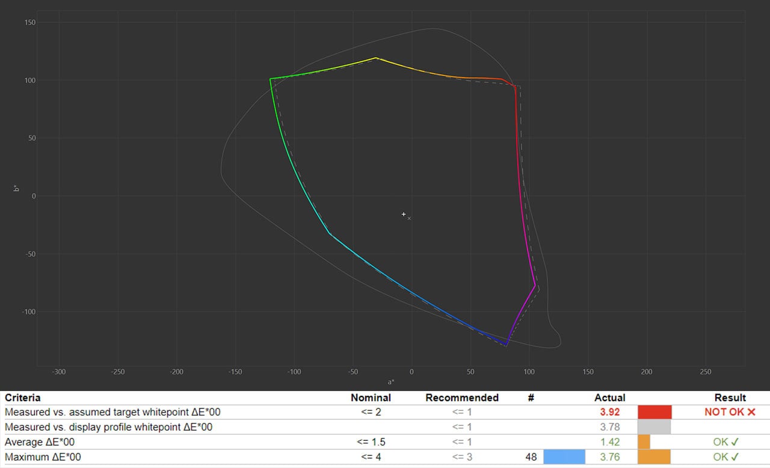
Task: Click the Recommended column header
Action: [x=461, y=398]
